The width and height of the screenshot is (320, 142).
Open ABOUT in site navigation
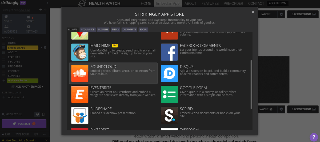(x=190, y=3)
